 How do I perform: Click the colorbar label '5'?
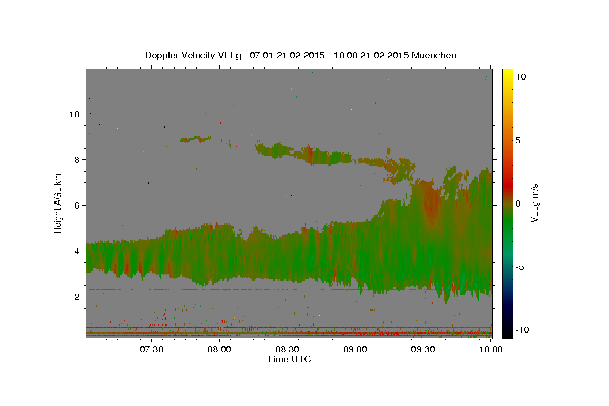click(518, 140)
